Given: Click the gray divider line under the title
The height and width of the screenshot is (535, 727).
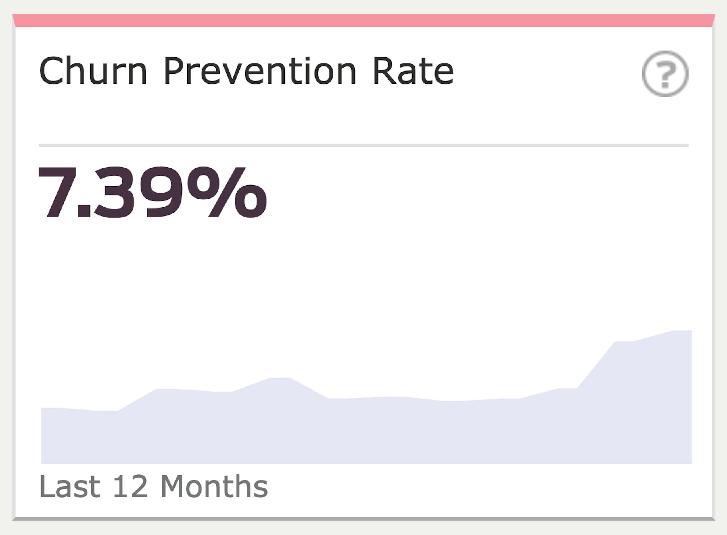Looking at the screenshot, I should [363, 145].
